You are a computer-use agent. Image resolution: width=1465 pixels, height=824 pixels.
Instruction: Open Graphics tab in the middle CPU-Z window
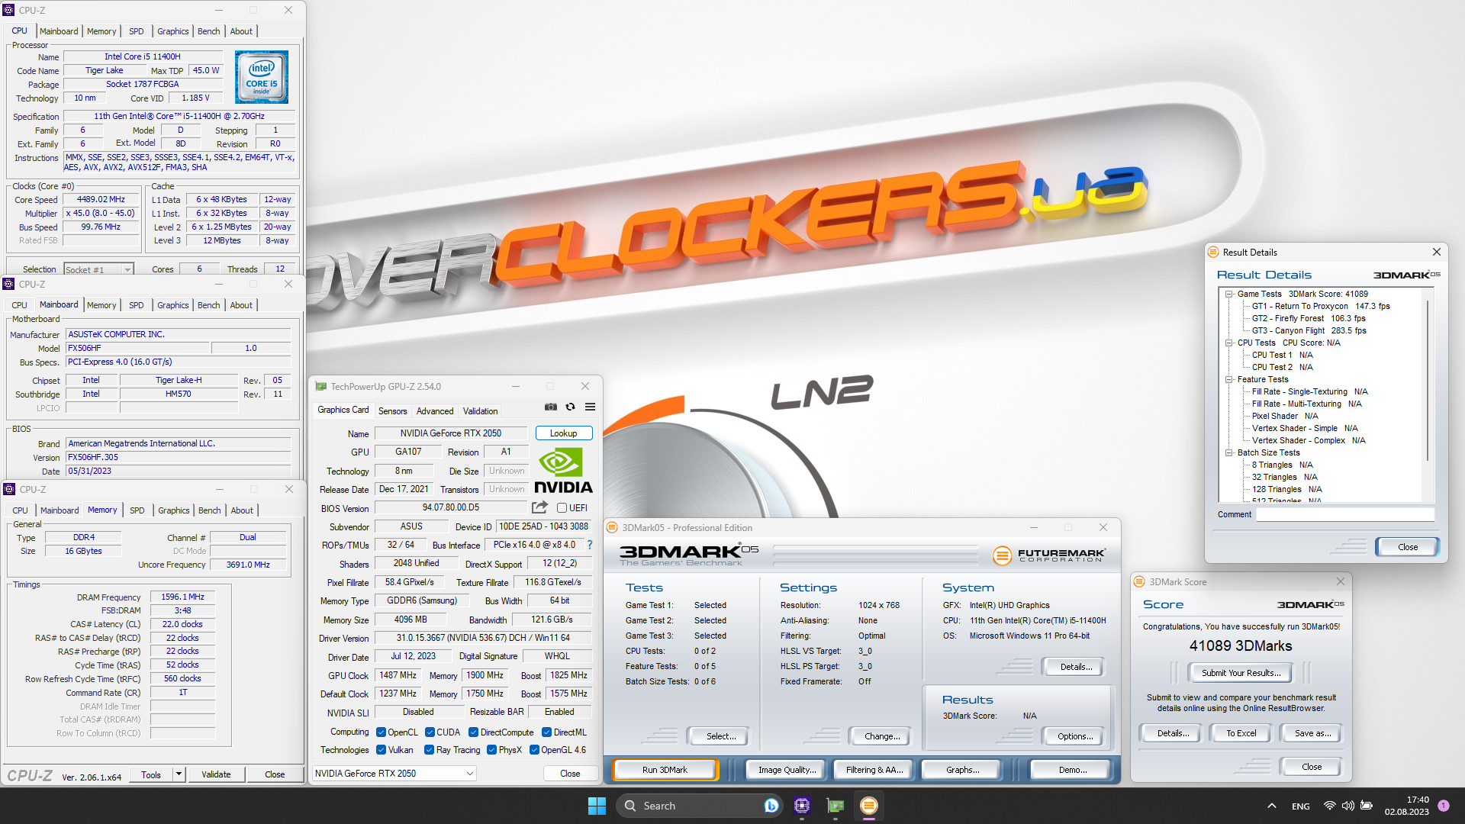tap(173, 305)
